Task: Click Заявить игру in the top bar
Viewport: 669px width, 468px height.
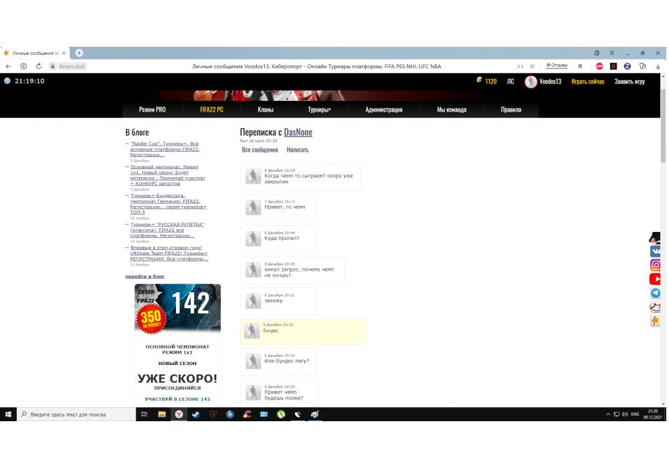Action: point(630,82)
